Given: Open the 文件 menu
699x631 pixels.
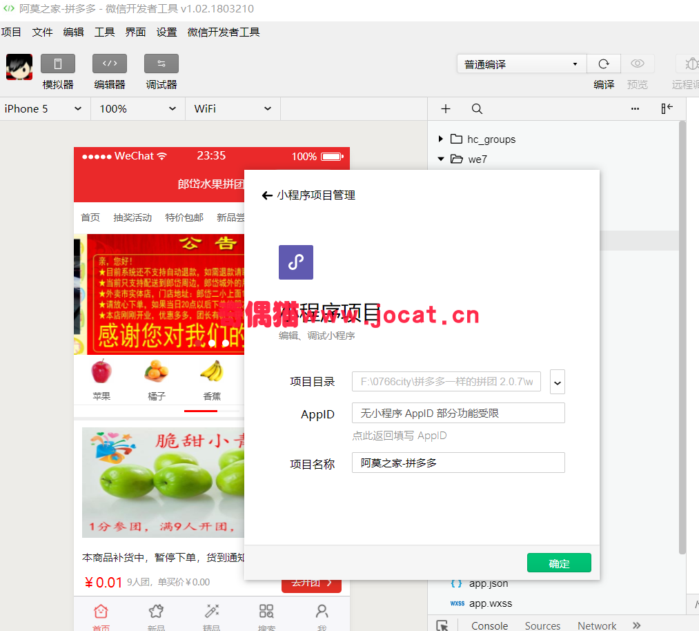Looking at the screenshot, I should [x=42, y=32].
